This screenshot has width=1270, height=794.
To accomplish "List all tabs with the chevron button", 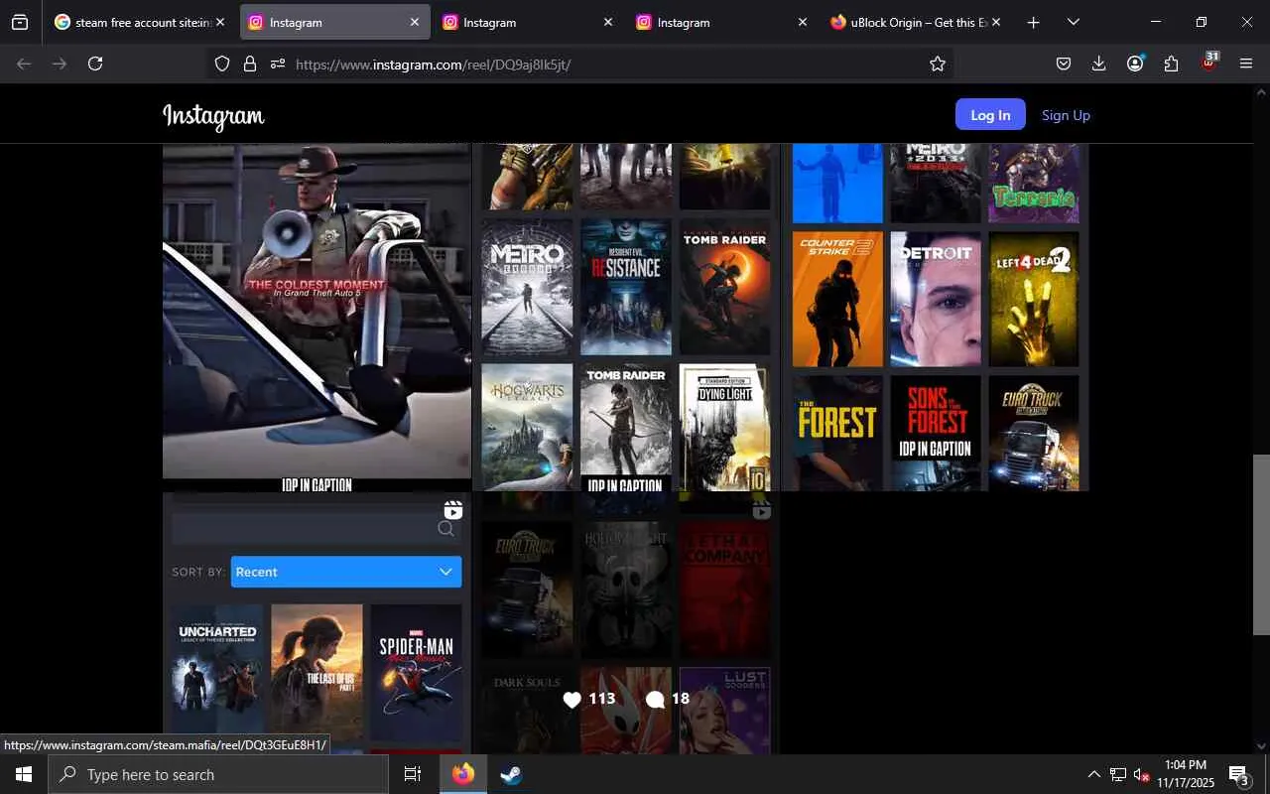I will point(1073,22).
